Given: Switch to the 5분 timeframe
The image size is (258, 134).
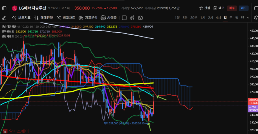Looking at the screenshot, I should tap(185, 18).
